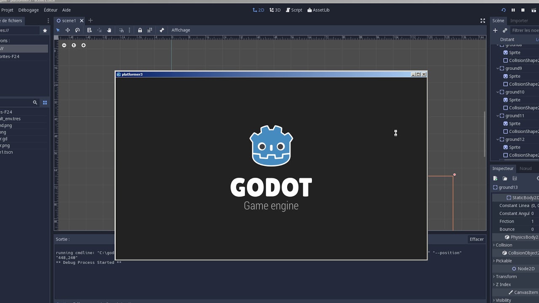This screenshot has height=303, width=539.
Task: Click the Effacer output button
Action: pyautogui.click(x=477, y=239)
